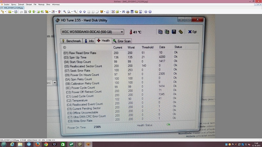Click the Zoom in magnifier icon
262x147 pixels.
65,12
